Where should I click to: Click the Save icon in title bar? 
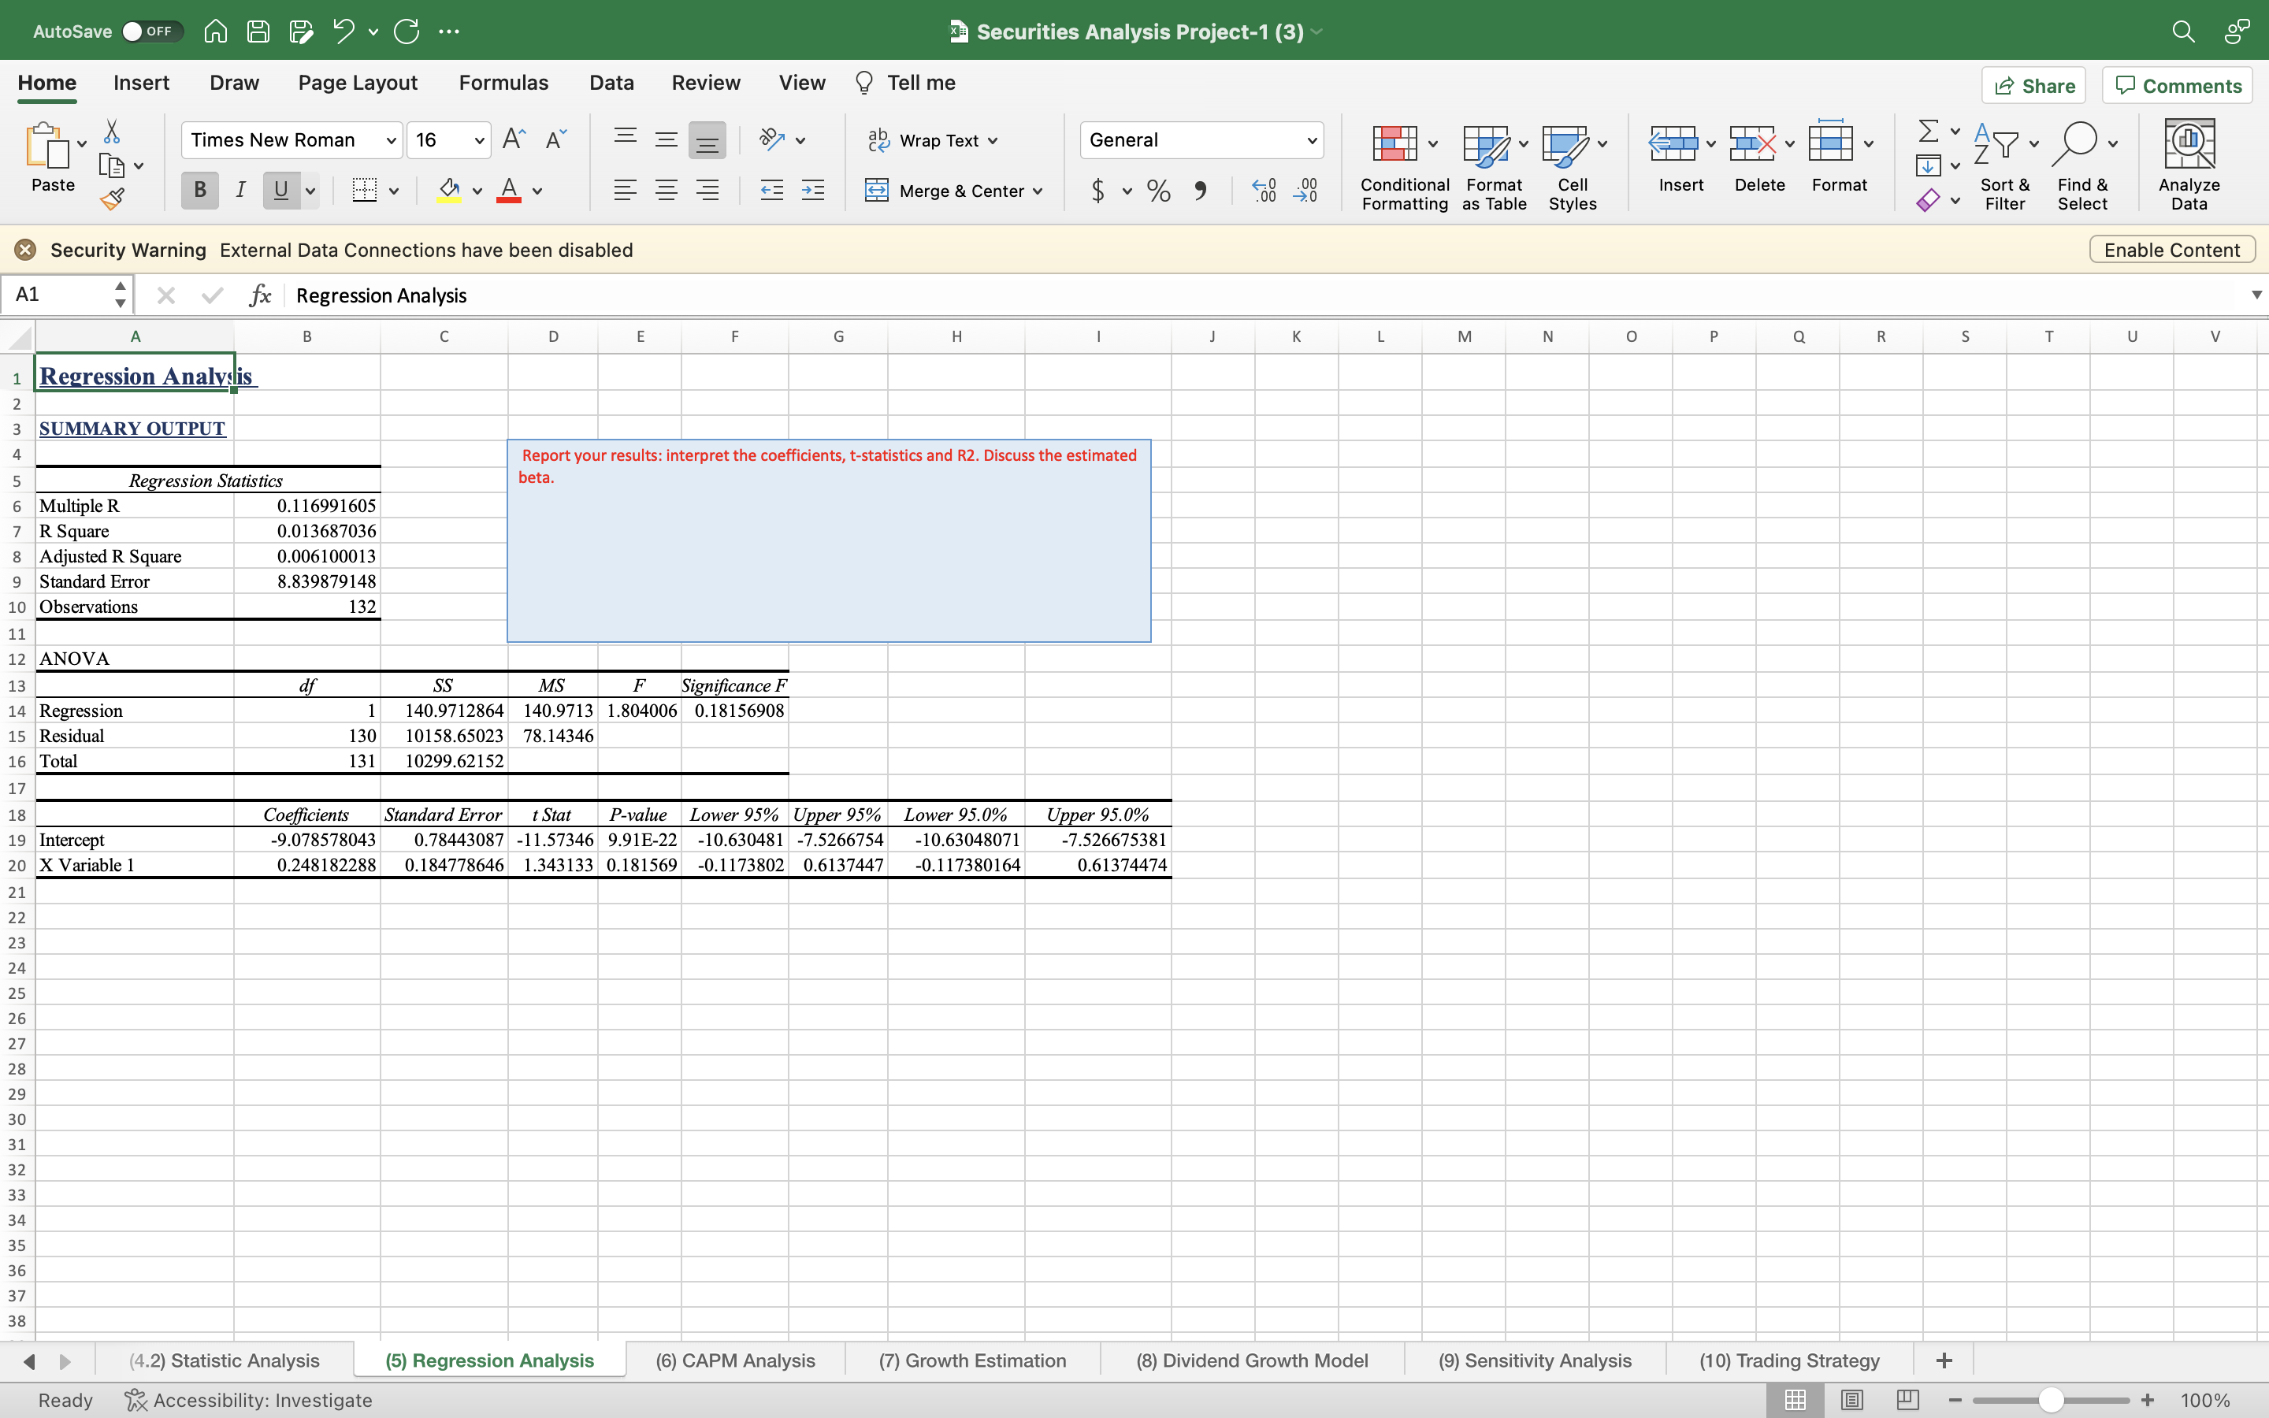258,31
